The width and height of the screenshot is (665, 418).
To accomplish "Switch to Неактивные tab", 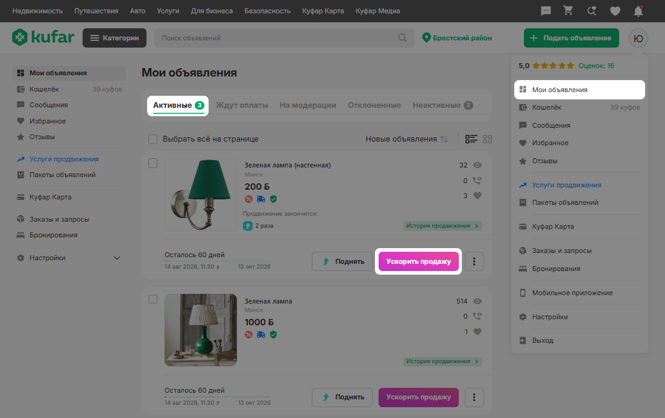I will tap(443, 105).
